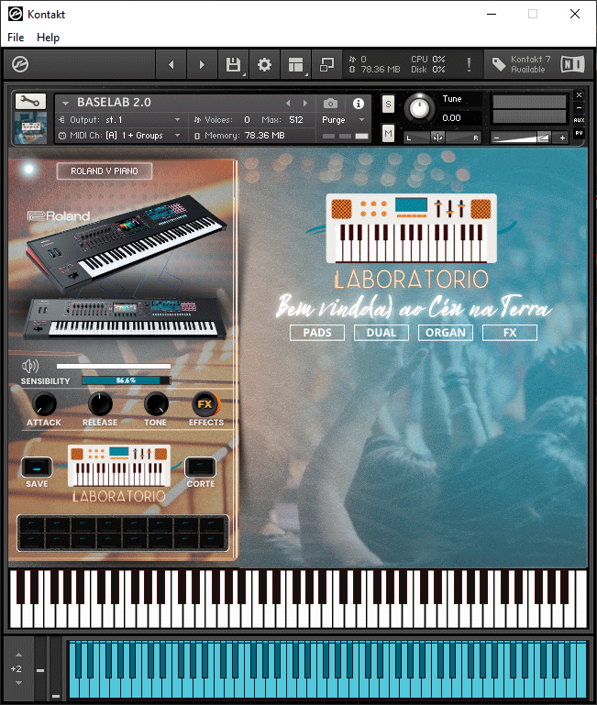Shift keyboard octave up arrow
Viewport: 597px width, 705px height.
18,655
